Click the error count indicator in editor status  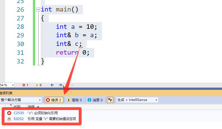tap(25, 85)
